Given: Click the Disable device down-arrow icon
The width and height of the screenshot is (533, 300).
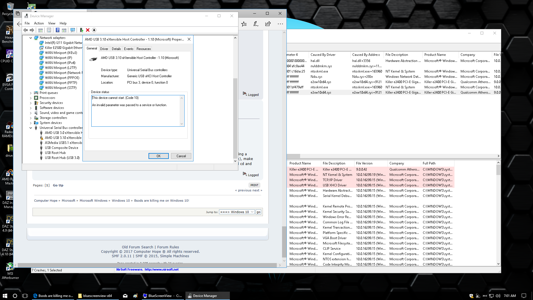Looking at the screenshot, I should click(94, 30).
